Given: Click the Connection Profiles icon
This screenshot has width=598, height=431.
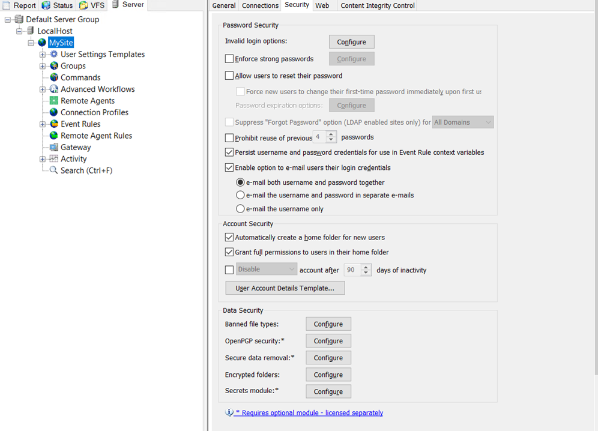Looking at the screenshot, I should [x=54, y=112].
